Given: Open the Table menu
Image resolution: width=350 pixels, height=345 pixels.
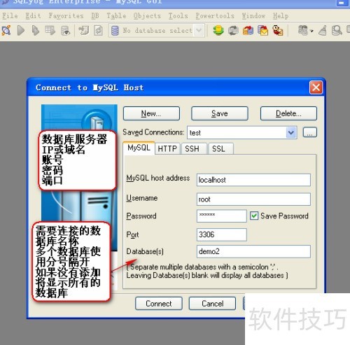Looking at the screenshot, I should [x=116, y=15].
